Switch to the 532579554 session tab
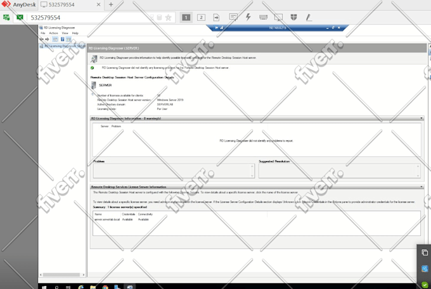This screenshot has width=431, height=289. (x=62, y=4)
